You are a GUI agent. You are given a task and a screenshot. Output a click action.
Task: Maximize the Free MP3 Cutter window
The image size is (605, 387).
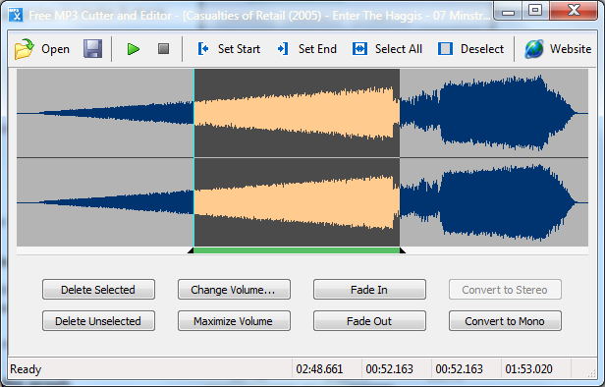[535, 11]
